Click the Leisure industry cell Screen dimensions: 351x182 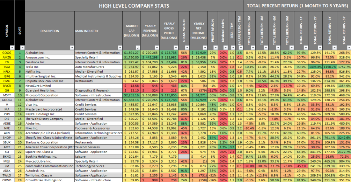coord(98,157)
